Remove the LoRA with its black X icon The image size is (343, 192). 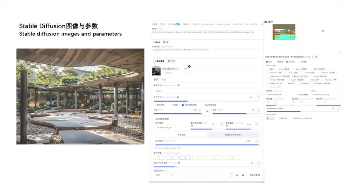189,67
